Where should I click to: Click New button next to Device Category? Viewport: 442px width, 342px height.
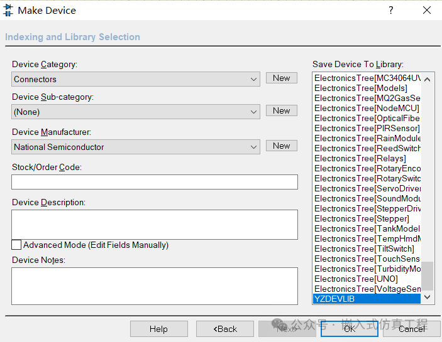(x=281, y=78)
